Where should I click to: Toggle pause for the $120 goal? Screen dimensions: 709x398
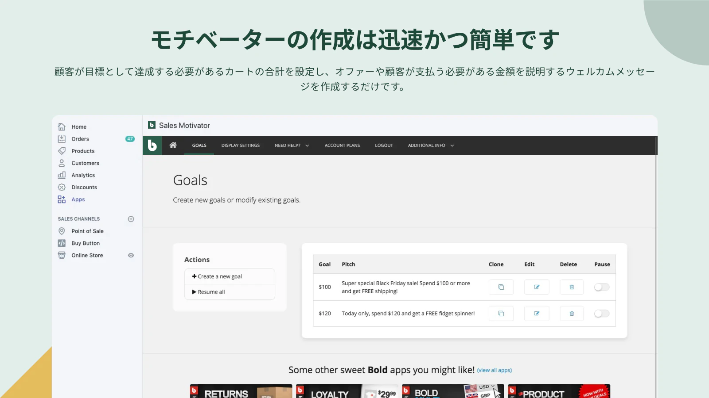[x=602, y=314]
